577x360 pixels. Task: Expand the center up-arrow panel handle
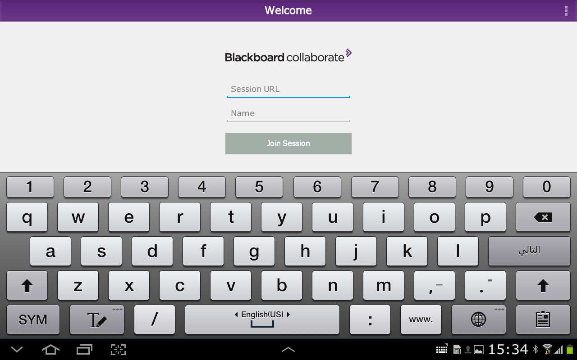(x=288, y=349)
